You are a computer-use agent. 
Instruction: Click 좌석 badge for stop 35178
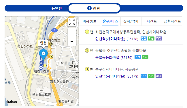point(158,38)
